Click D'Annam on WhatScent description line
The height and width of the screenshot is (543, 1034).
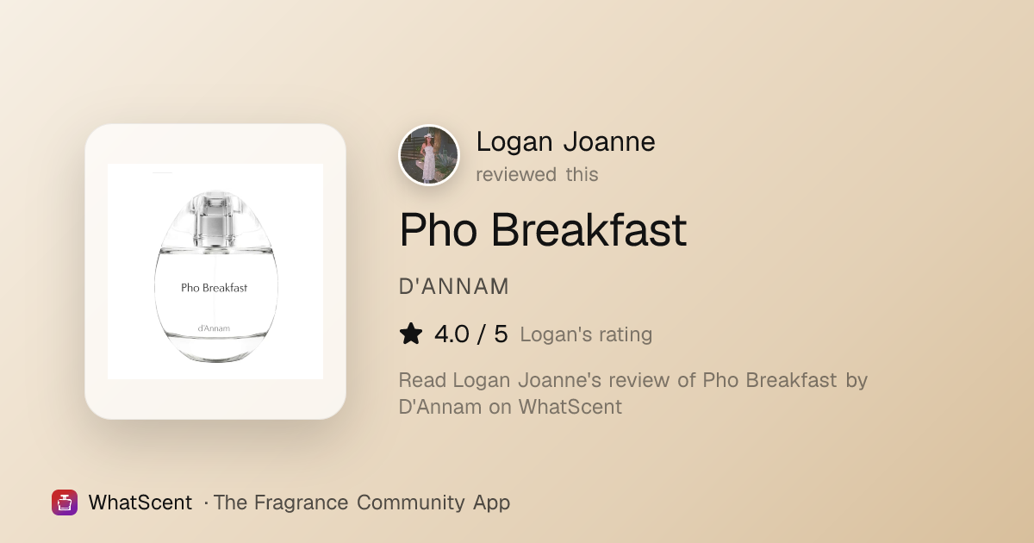510,407
